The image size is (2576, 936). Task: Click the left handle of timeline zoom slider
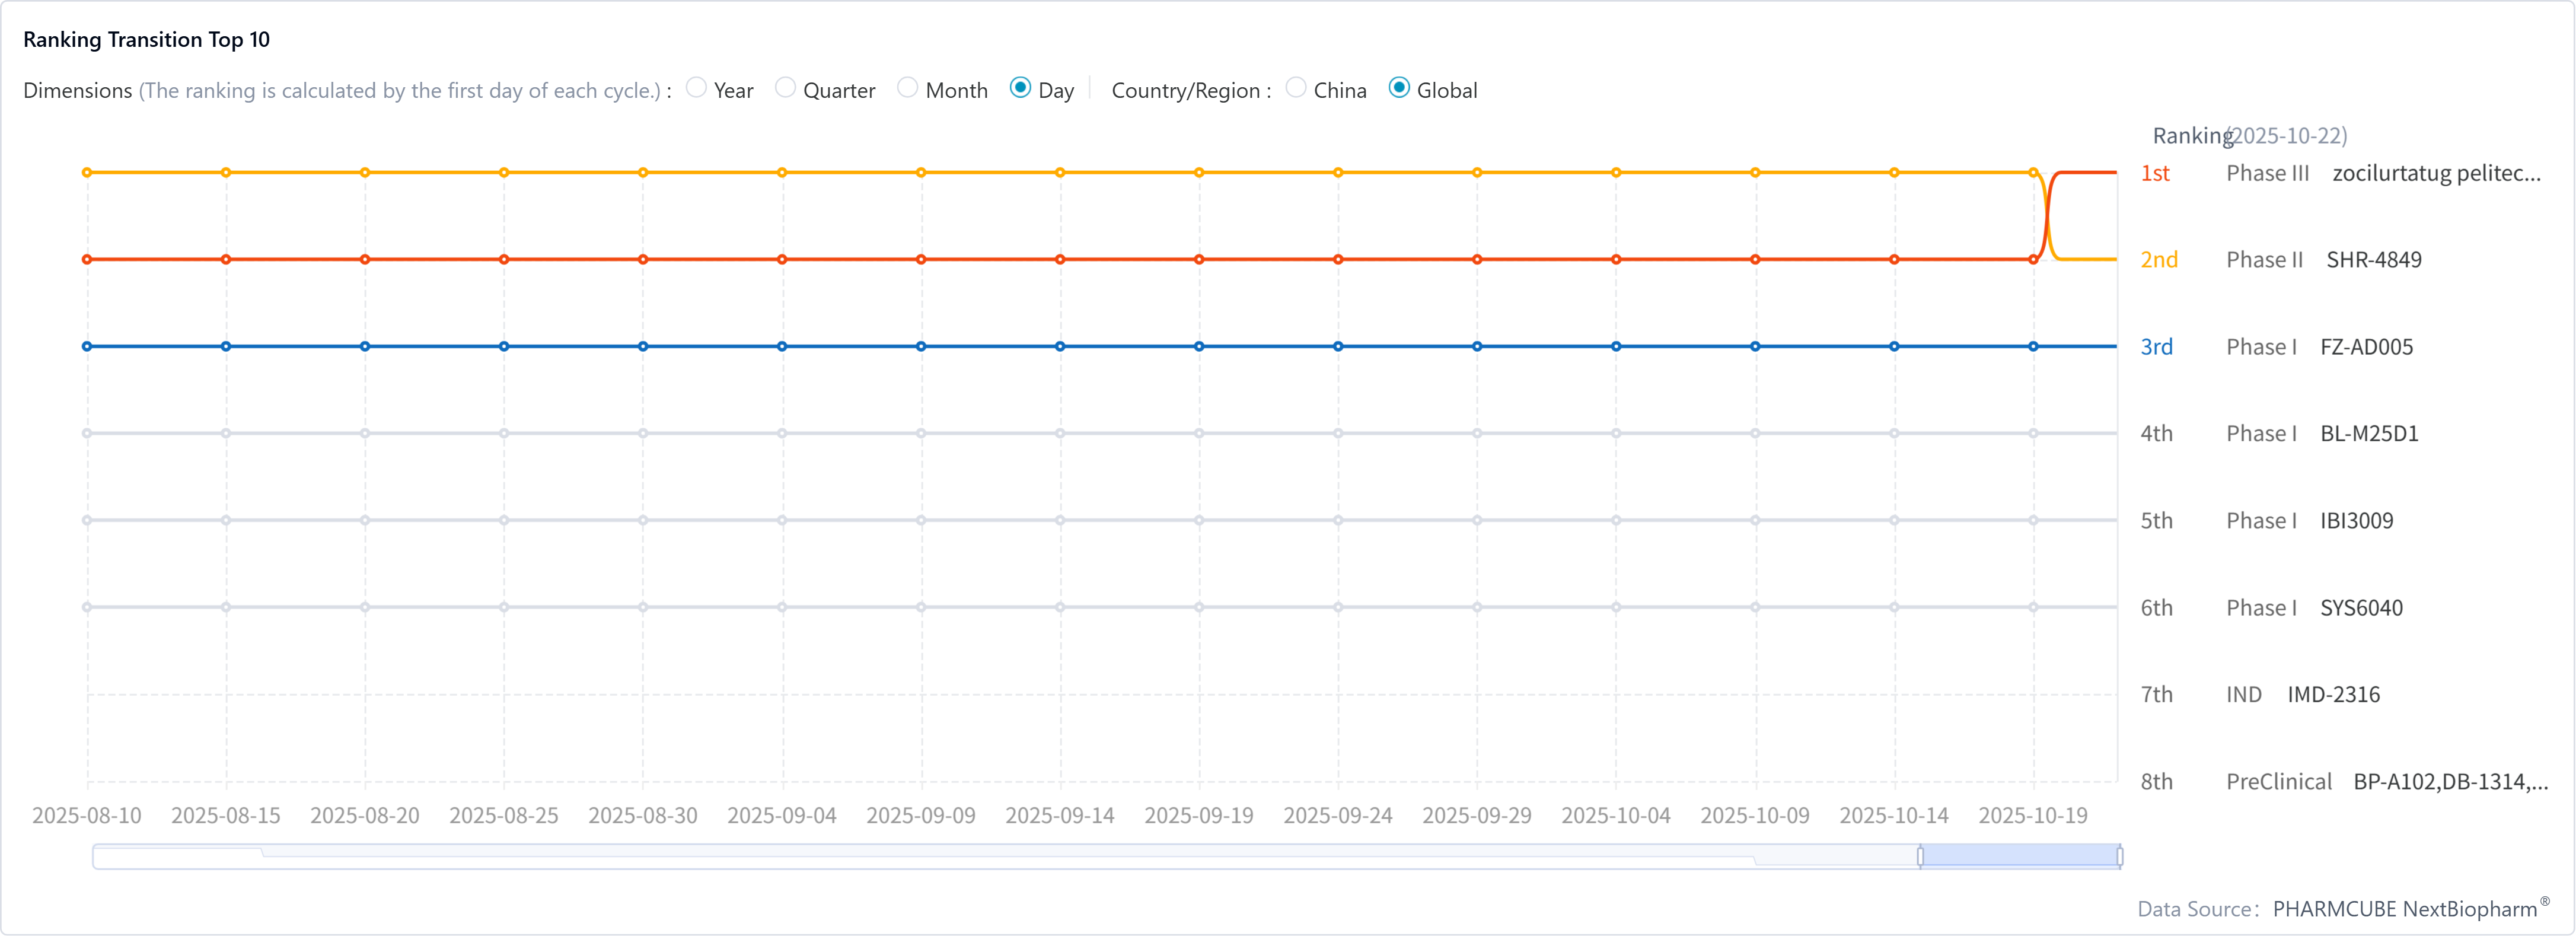[1920, 856]
